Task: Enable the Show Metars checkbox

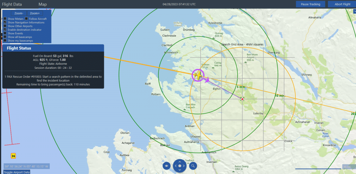Action: [5, 19]
